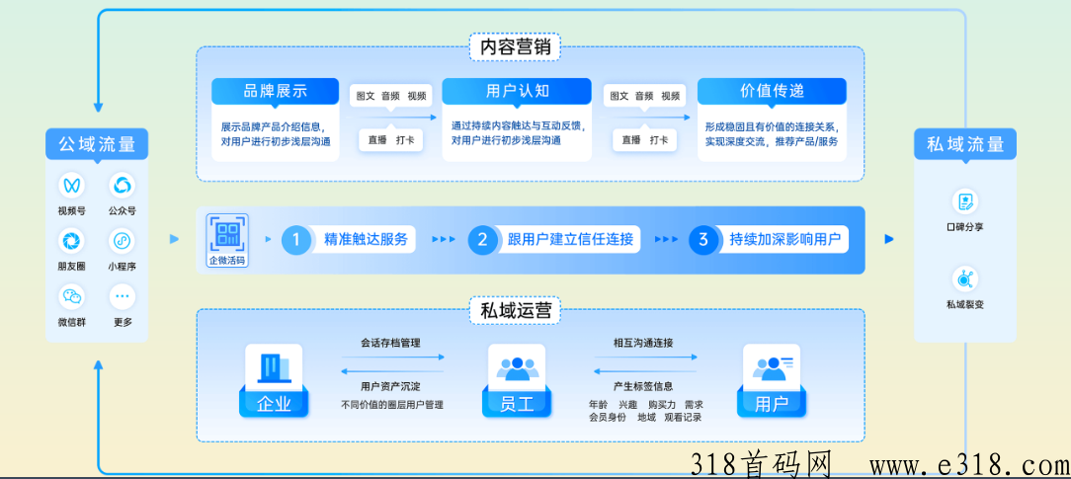Viewport: 1071px width, 479px height.
Task: Click the 微信群 chat bubbles icon
Action: [72, 297]
